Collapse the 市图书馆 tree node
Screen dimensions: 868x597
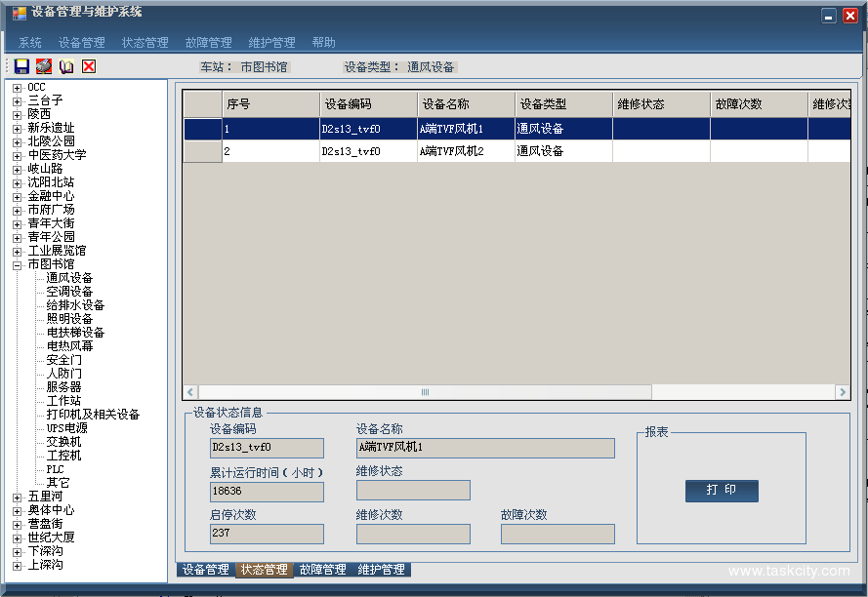(18, 264)
